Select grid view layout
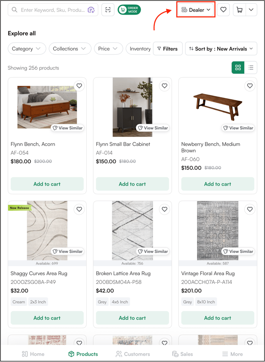 [238, 68]
